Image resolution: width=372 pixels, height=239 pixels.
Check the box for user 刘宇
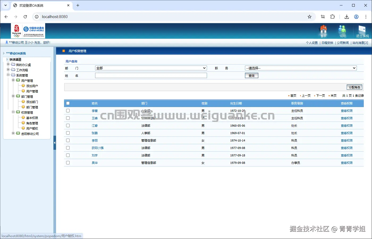pyautogui.click(x=68, y=155)
